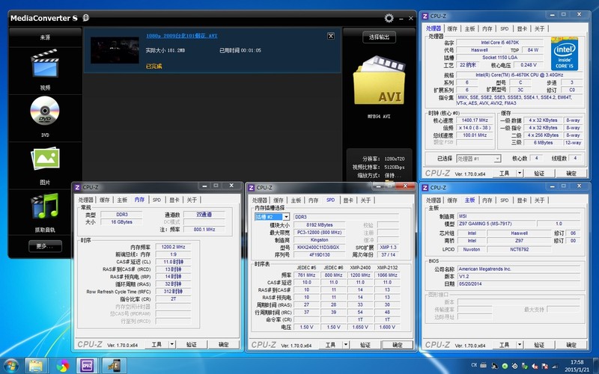
Task: Click the purple CPU-Z taskbar icon
Action: click(88, 366)
